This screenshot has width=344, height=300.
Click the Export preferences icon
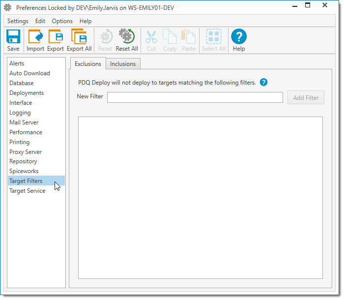56,37
